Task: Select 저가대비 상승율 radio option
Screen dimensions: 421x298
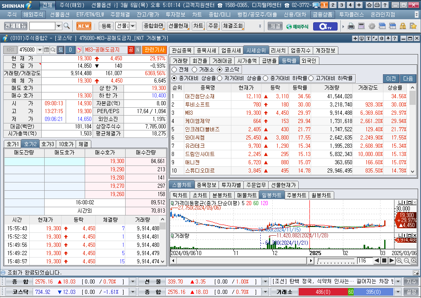Action: click(x=220, y=78)
